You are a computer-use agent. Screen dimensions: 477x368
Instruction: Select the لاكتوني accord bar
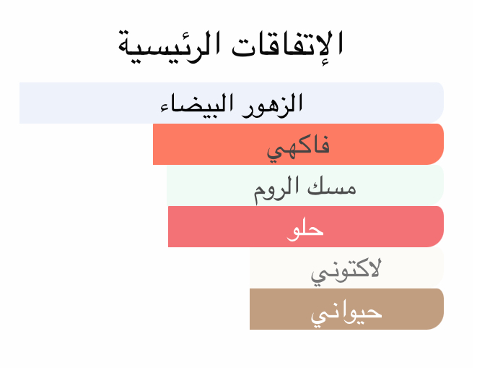pyautogui.click(x=346, y=268)
